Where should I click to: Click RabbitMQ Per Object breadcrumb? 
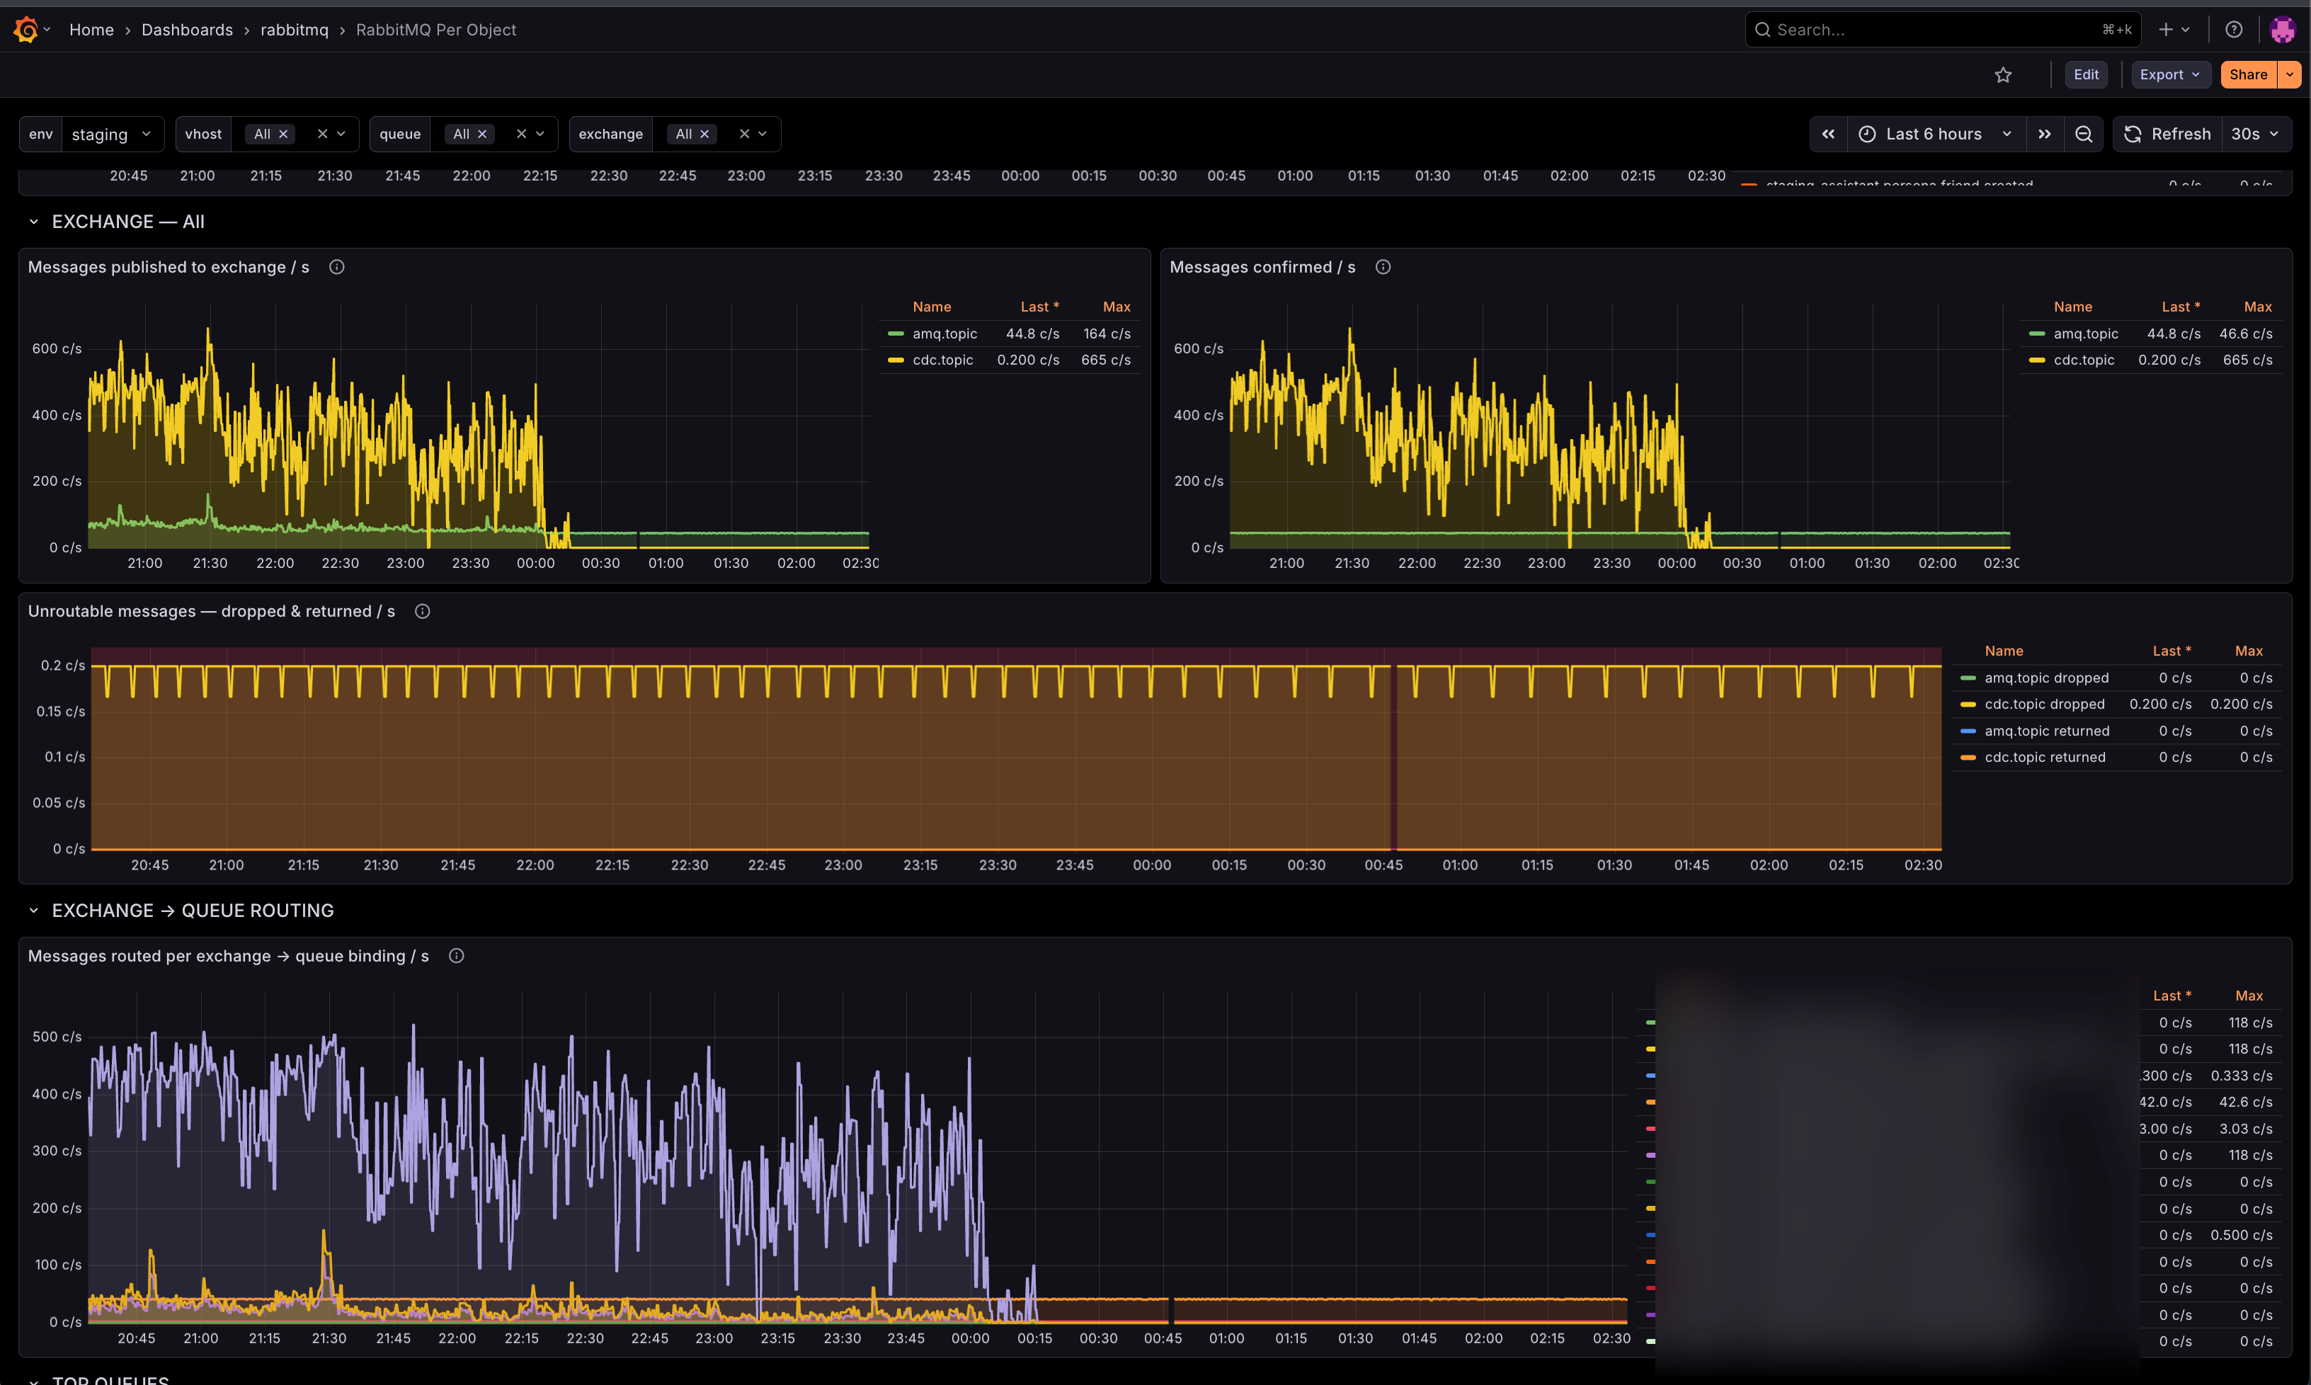pos(435,30)
